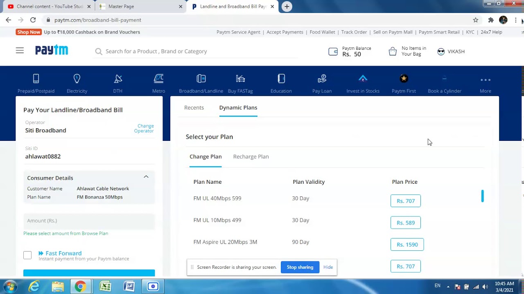Choose the Rs. 589 plan price
The image size is (524, 294).
pos(406,223)
